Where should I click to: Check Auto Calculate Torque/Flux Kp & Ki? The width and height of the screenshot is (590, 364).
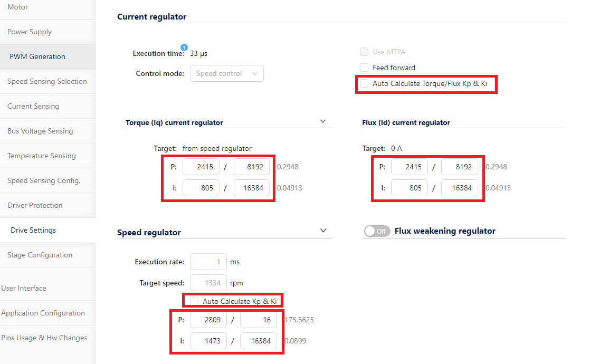[364, 84]
